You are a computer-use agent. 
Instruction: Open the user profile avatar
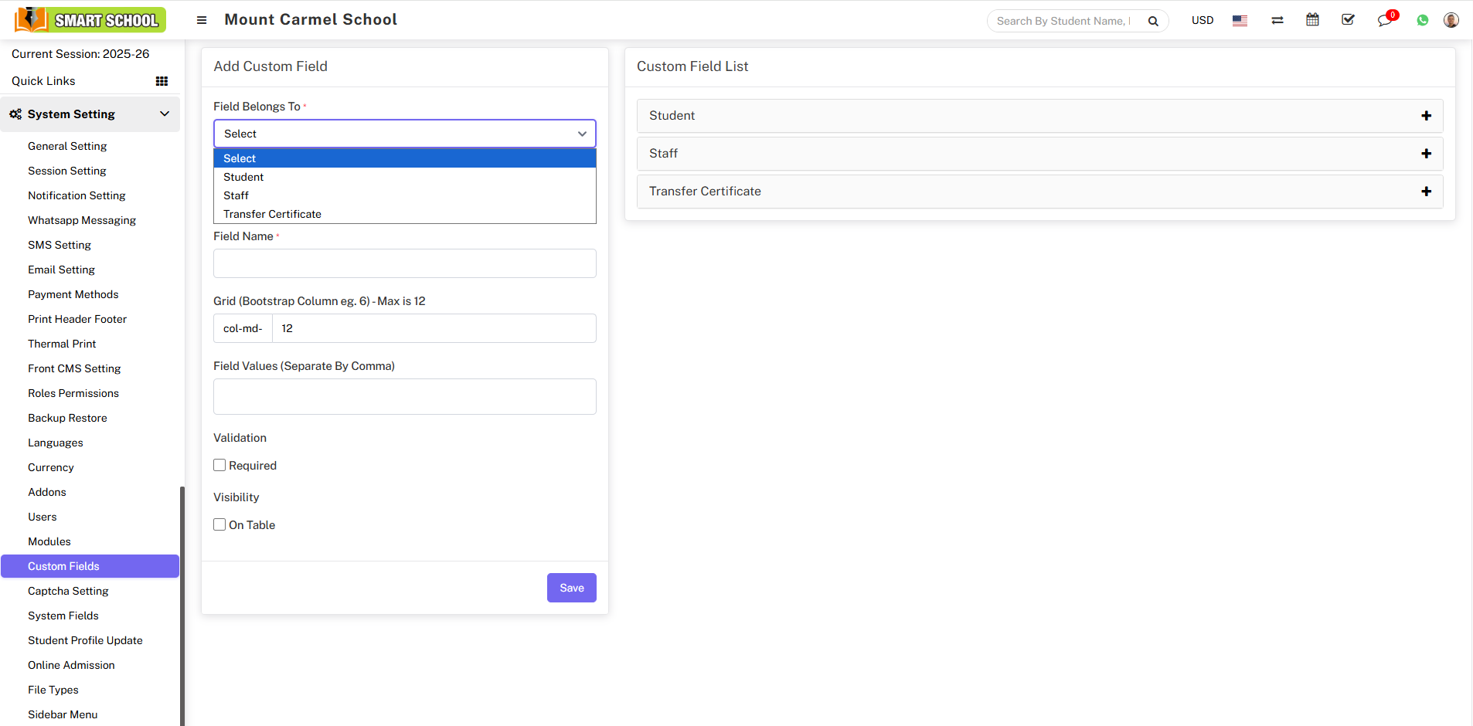click(1451, 20)
